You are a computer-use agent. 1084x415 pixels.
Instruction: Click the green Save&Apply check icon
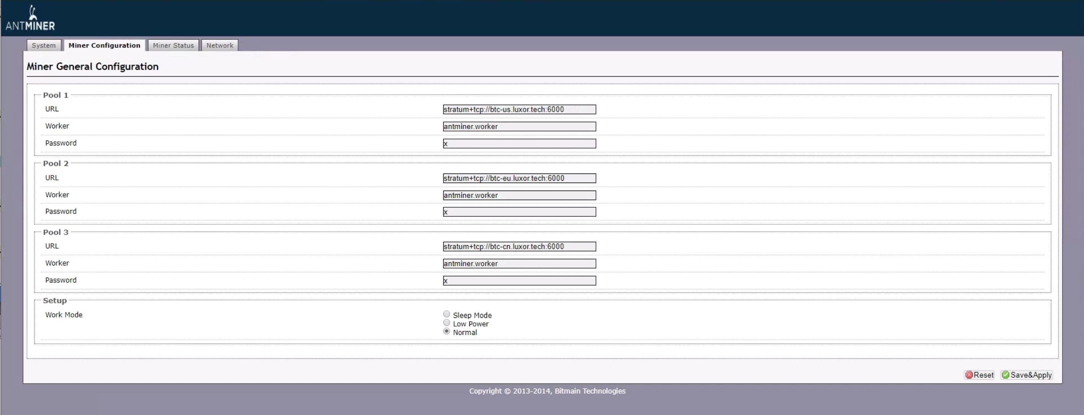(1005, 375)
